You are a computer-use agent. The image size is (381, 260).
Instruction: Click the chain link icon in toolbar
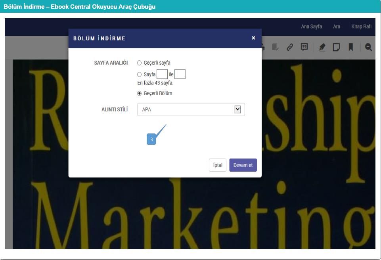290,47
